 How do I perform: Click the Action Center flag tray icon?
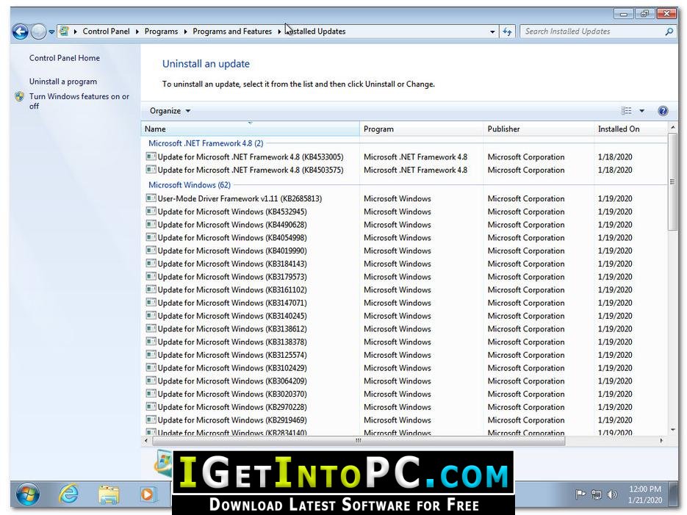coord(580,495)
